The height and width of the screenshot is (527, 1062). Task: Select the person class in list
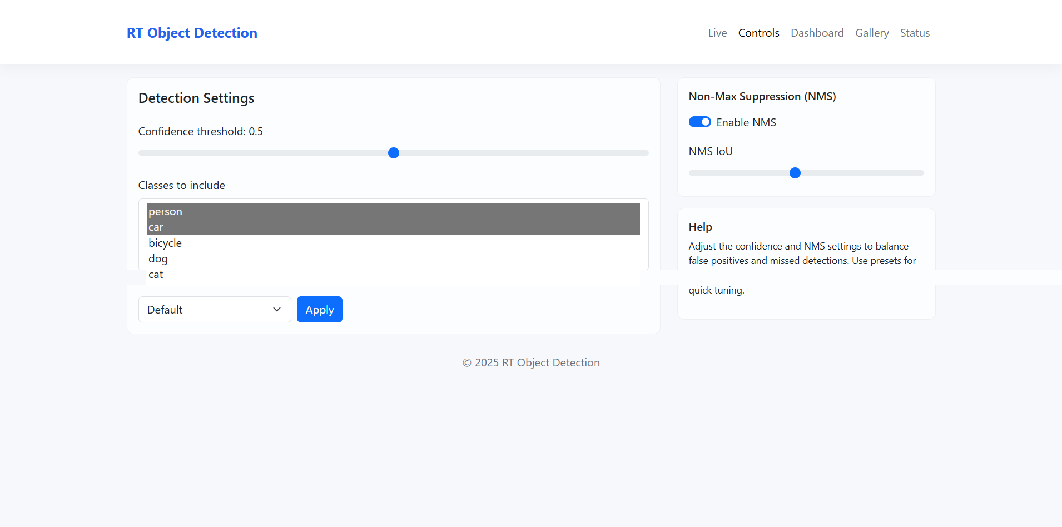[165, 212]
